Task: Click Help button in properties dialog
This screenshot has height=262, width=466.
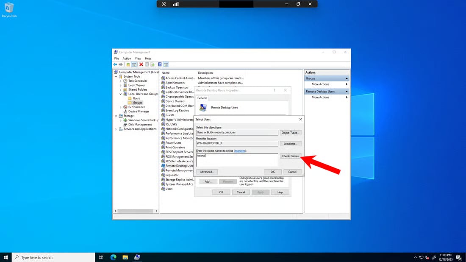Action: [280, 192]
